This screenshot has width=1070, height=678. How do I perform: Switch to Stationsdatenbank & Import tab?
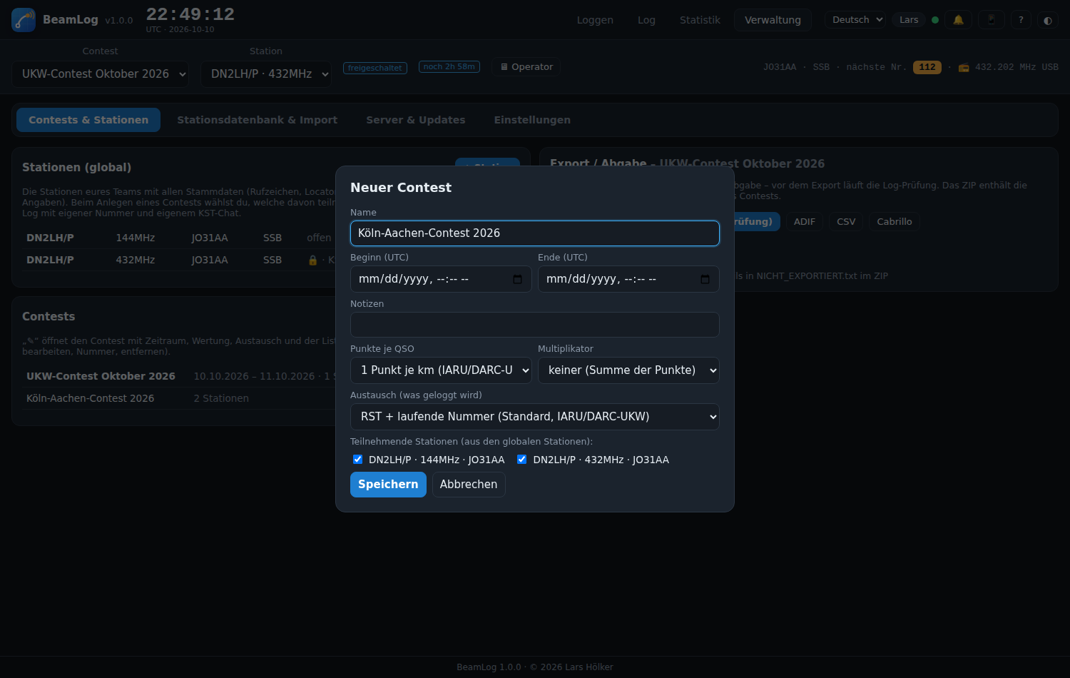[x=258, y=120]
